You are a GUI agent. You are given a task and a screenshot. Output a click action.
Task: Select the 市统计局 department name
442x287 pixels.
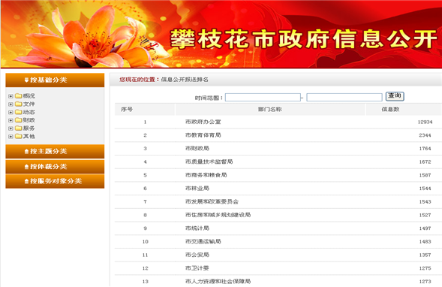[197, 228]
